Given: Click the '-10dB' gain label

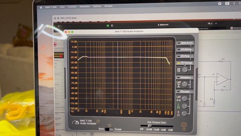Looking at the screenshot, I should pyautogui.click(x=156, y=130).
